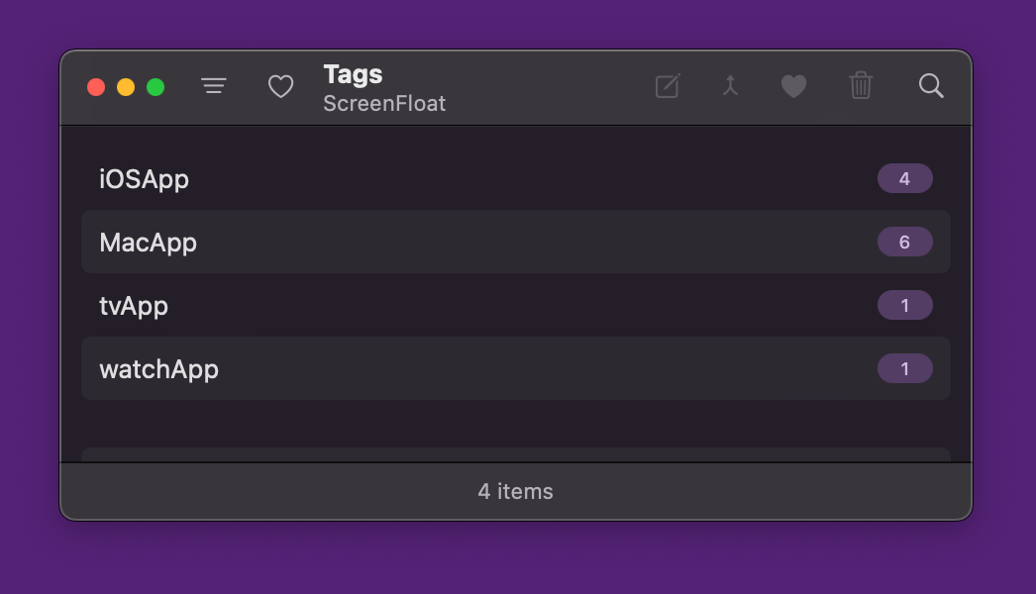Select the MacApp tag row
Screen dimensions: 1036x594
[516, 242]
